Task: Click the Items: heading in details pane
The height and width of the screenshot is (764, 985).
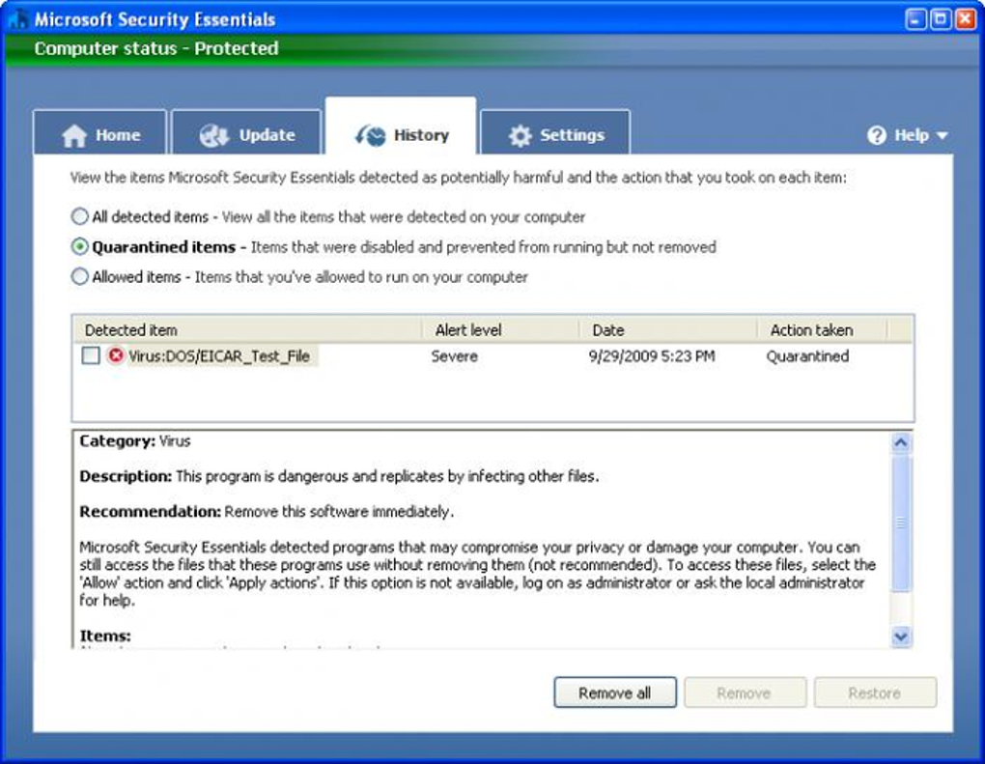Action: [105, 636]
